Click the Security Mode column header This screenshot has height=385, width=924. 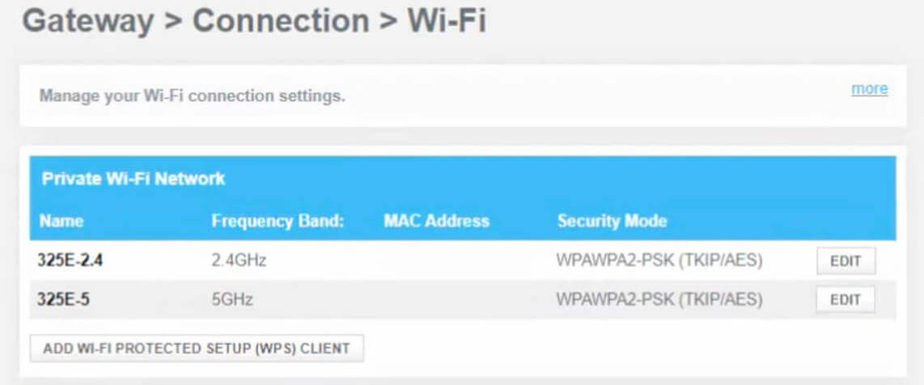[612, 221]
